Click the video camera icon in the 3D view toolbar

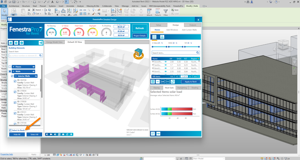pyautogui.click(x=51, y=134)
